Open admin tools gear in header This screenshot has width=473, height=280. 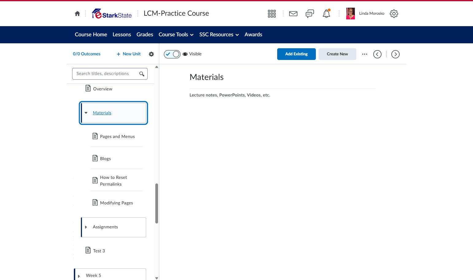point(394,14)
